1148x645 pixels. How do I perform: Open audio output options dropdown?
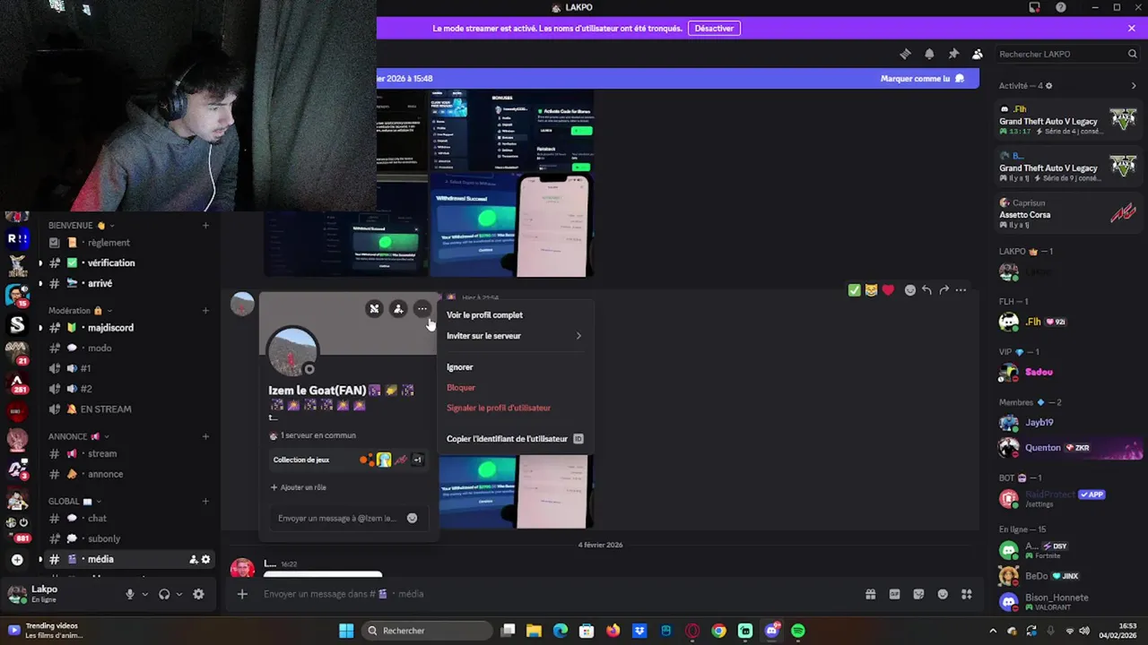178,594
